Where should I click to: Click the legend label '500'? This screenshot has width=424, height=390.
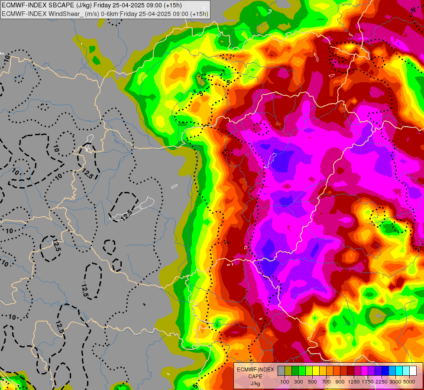click(312, 382)
